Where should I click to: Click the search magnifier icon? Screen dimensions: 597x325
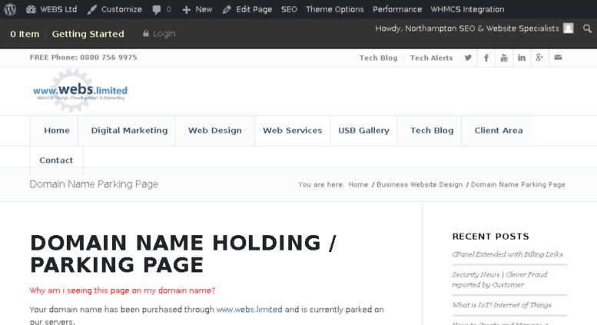pyautogui.click(x=587, y=28)
